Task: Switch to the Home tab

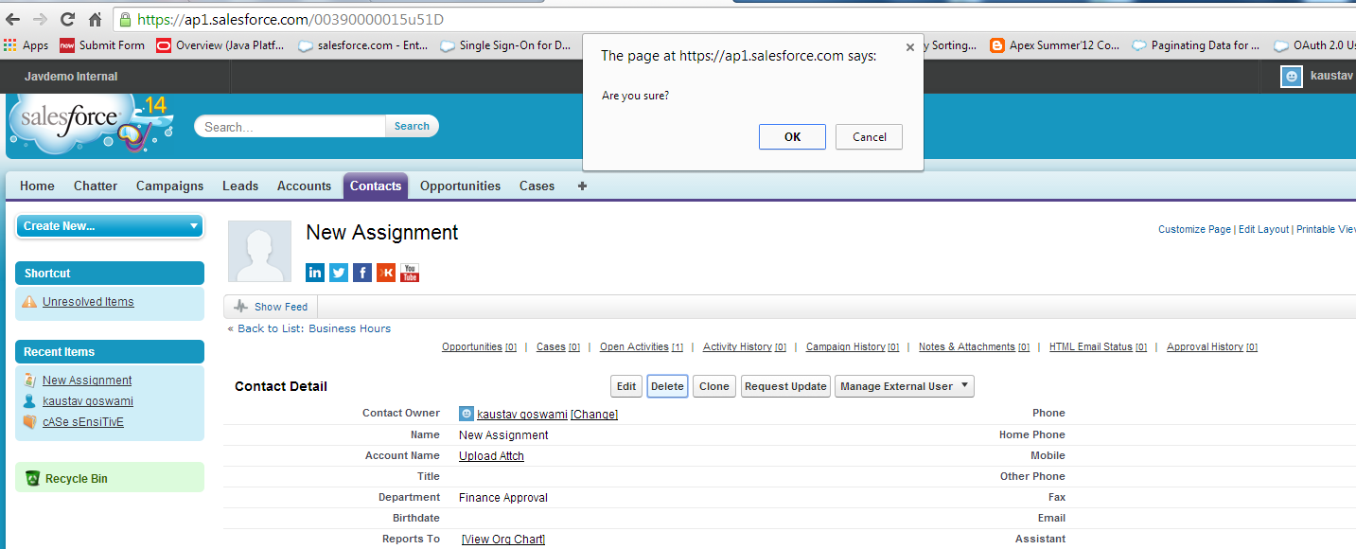Action: (x=37, y=186)
